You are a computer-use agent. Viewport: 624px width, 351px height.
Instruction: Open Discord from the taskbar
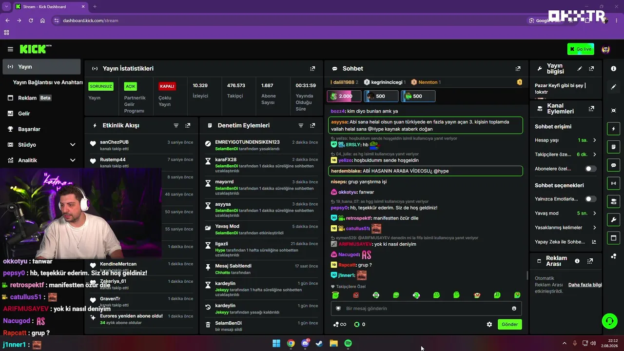[305, 343]
